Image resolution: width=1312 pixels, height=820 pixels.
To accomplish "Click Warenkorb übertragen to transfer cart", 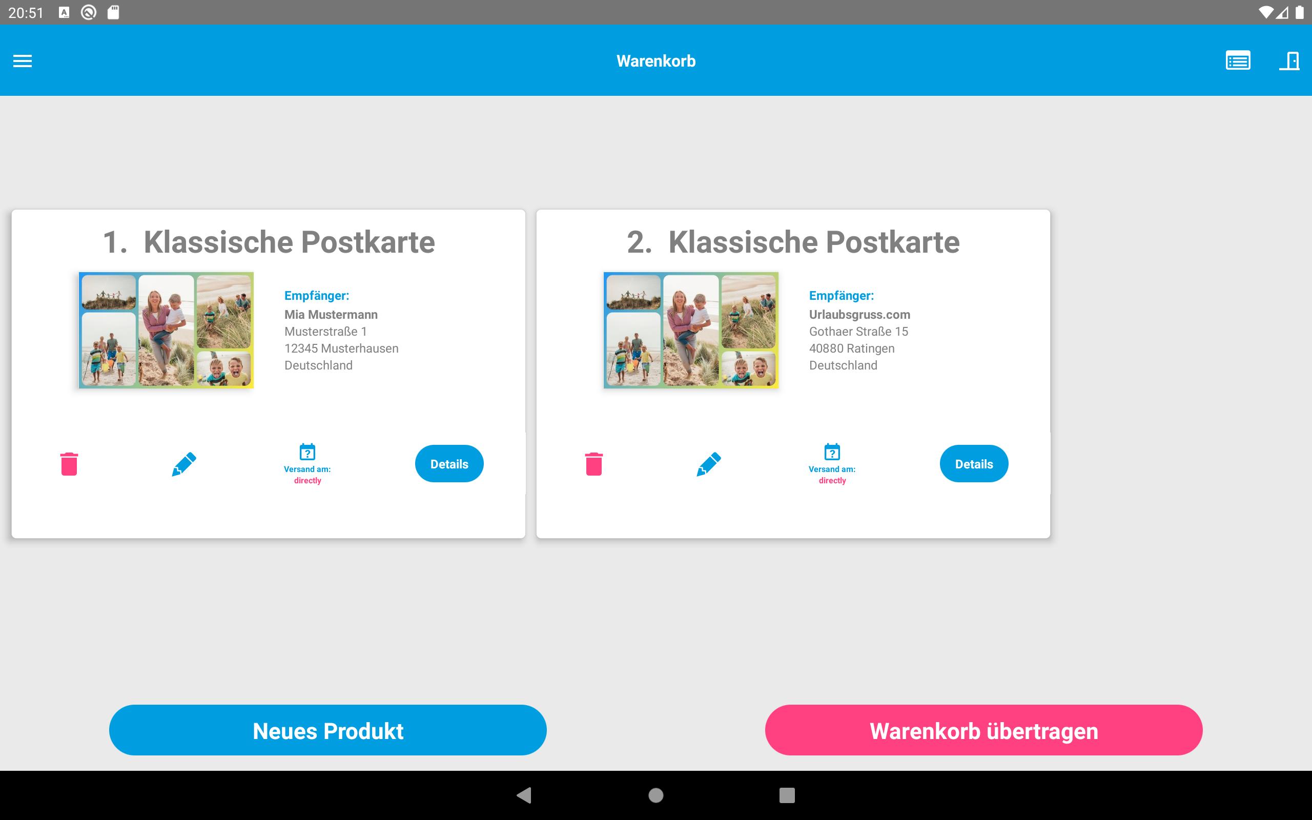I will coord(983,730).
